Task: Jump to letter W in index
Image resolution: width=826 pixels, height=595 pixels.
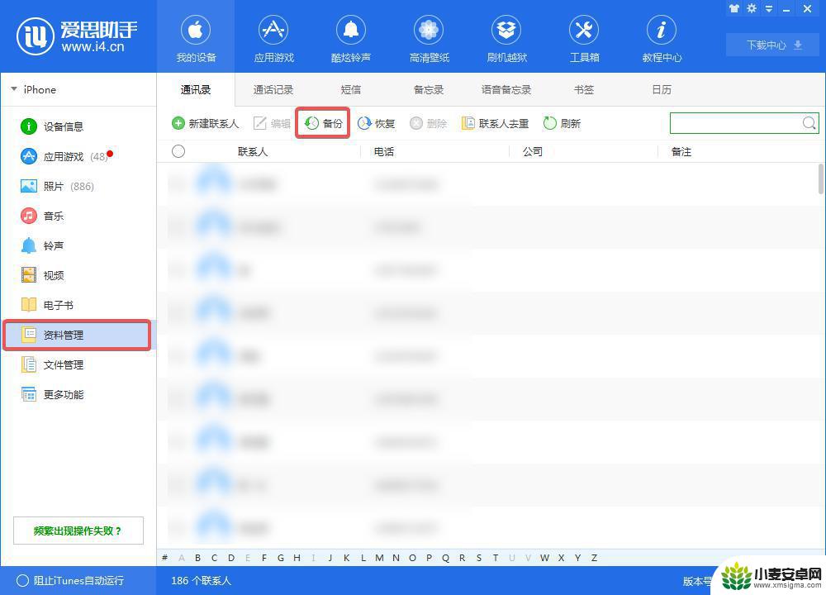Action: coord(544,558)
